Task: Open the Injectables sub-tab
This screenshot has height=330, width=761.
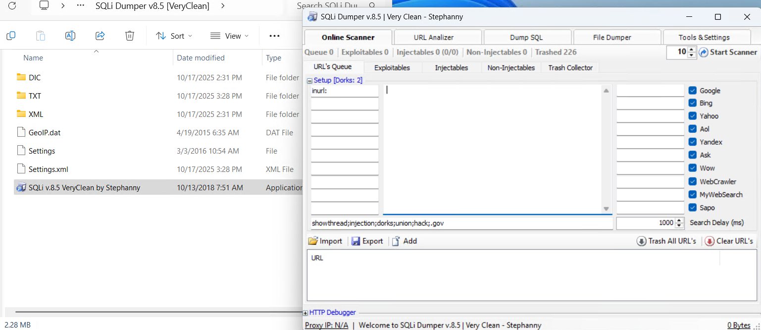Action: tap(452, 67)
